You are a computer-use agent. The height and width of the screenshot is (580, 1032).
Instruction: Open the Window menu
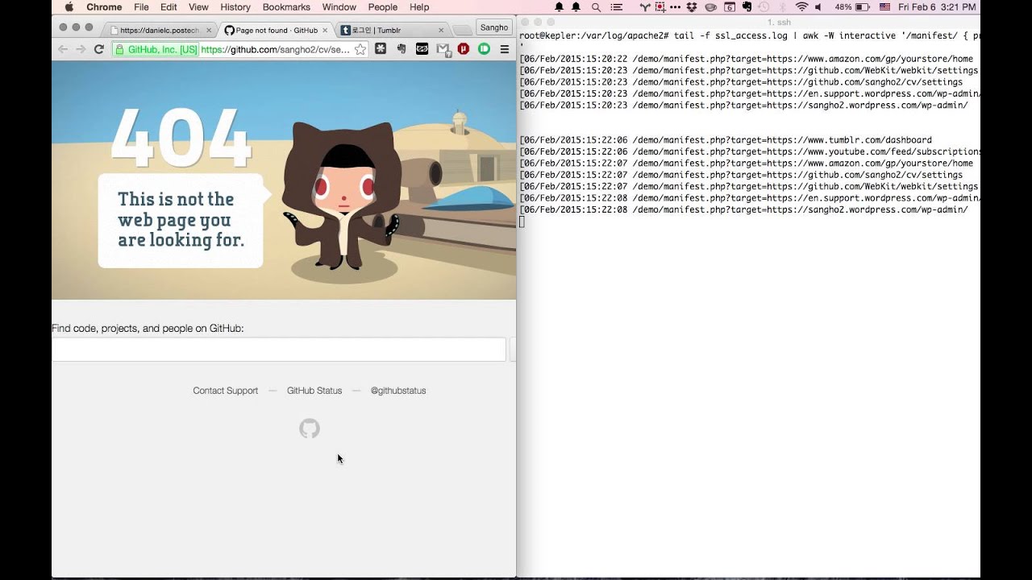(339, 7)
